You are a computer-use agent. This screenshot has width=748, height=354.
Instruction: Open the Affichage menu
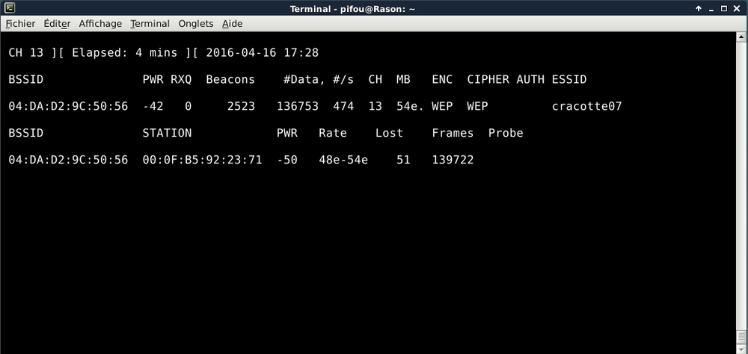(x=100, y=23)
